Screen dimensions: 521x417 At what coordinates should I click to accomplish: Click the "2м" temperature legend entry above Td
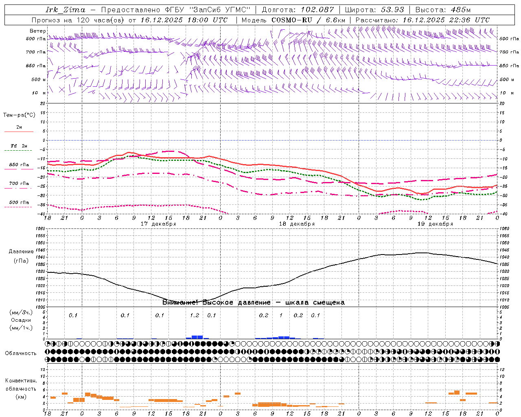click(19, 127)
